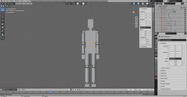Select the Rotate tool
The width and height of the screenshot is (187, 97).
(x=3, y=20)
